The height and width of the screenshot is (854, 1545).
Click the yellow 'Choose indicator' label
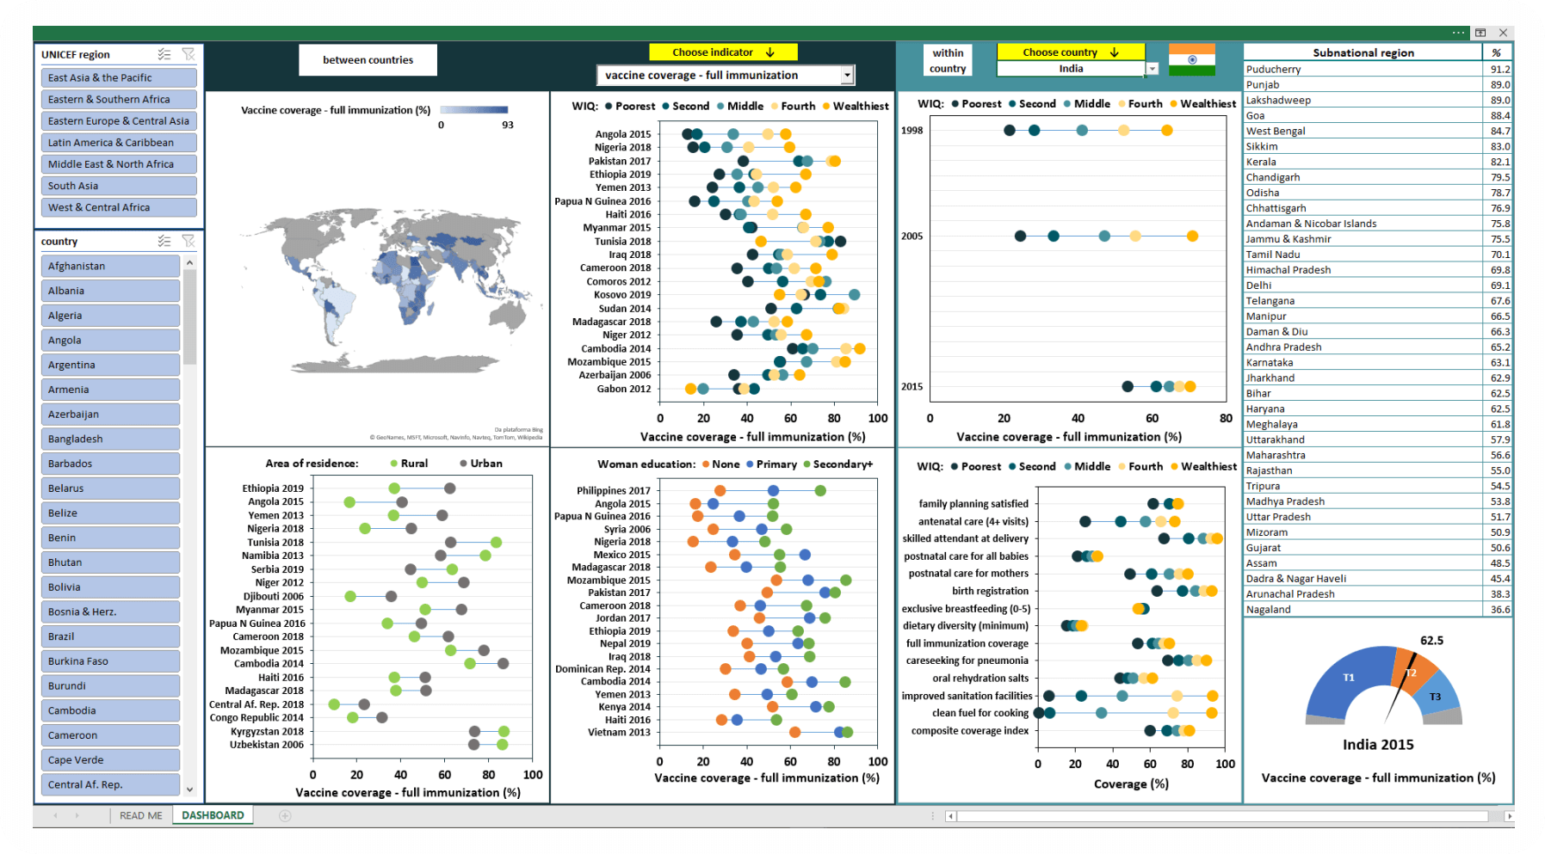tap(723, 52)
